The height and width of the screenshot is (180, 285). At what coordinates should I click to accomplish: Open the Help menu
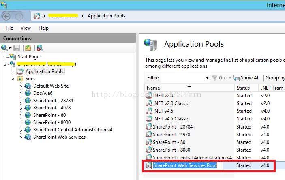click(43, 28)
